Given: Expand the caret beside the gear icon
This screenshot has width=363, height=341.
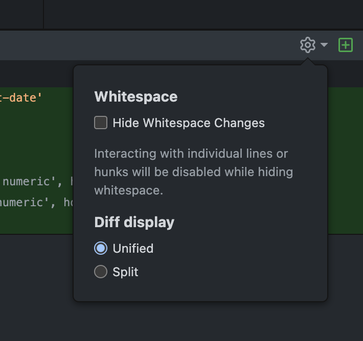Looking at the screenshot, I should [324, 44].
